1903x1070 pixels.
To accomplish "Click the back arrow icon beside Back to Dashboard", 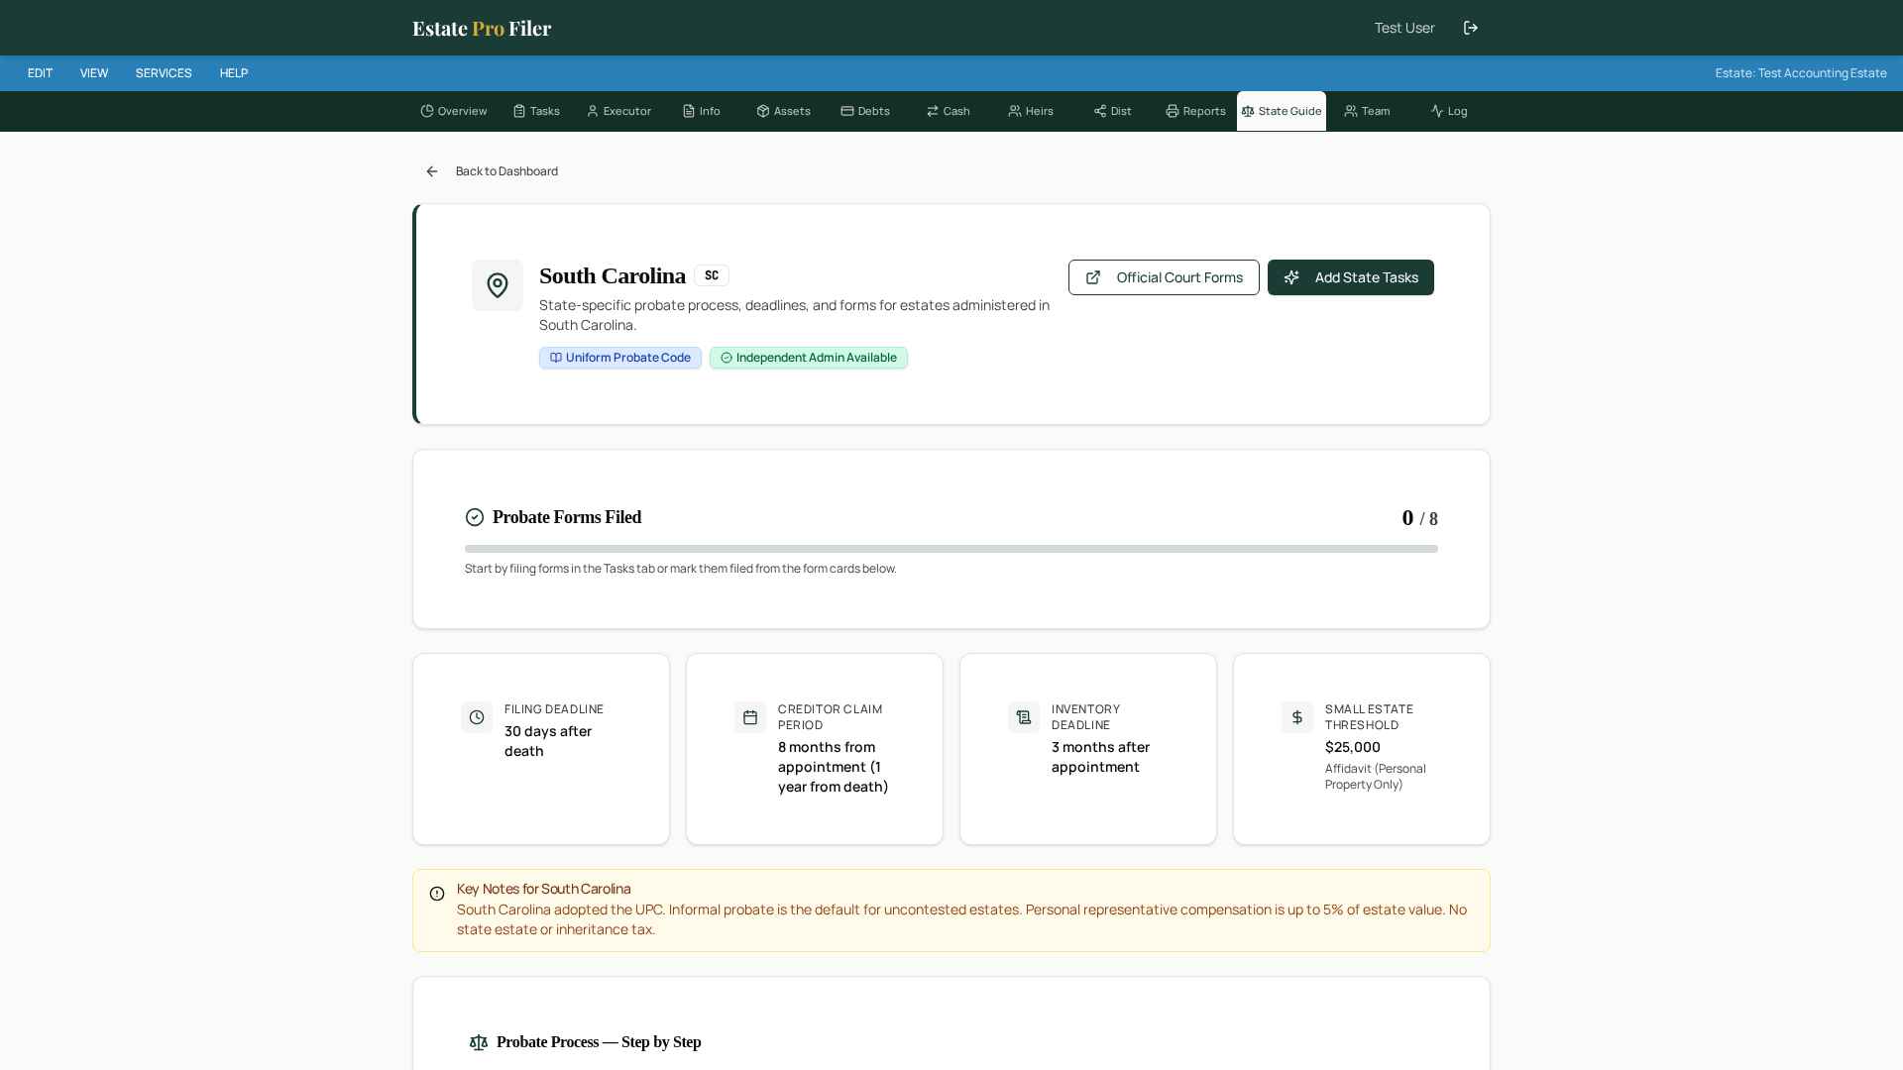I will click(432, 171).
